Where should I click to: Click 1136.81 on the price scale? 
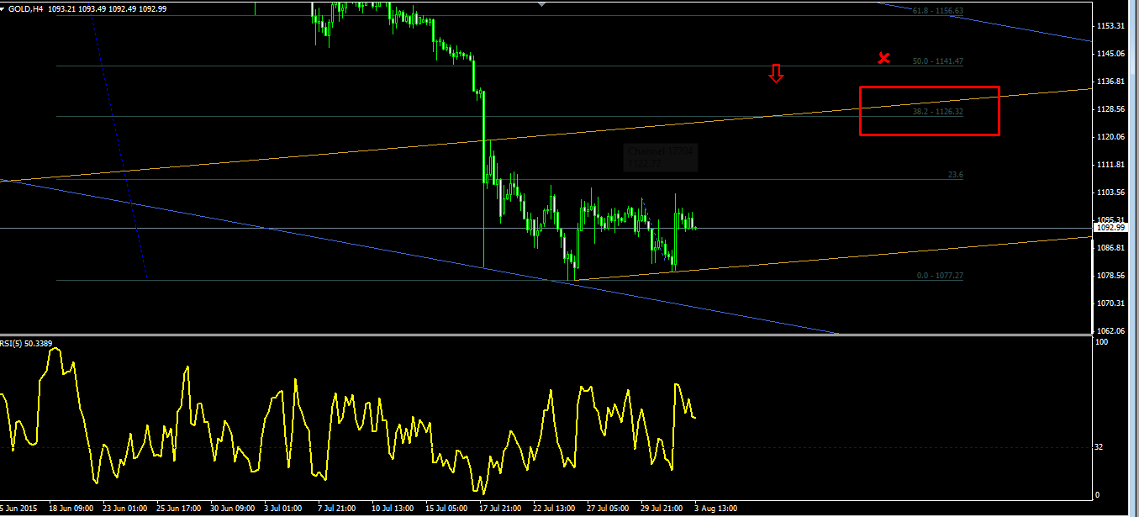pos(1110,82)
